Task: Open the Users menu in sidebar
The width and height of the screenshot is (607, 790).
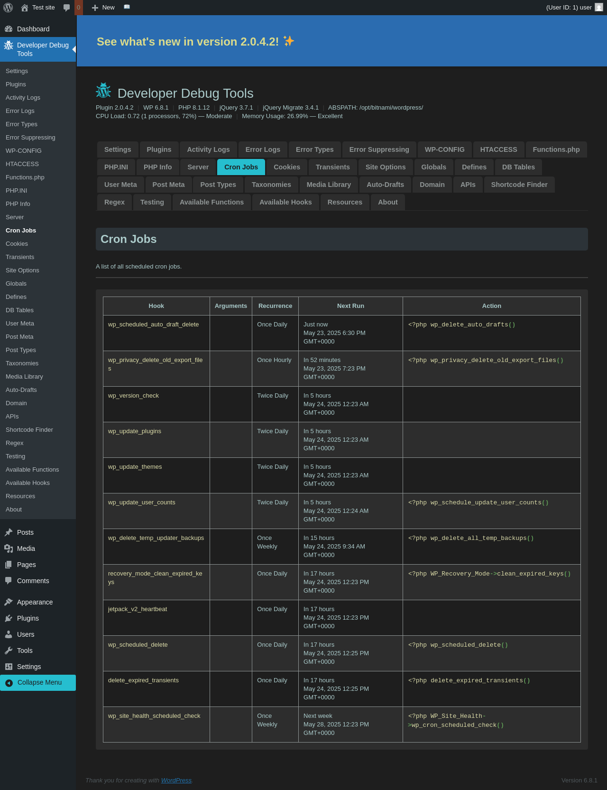Action: (26, 634)
